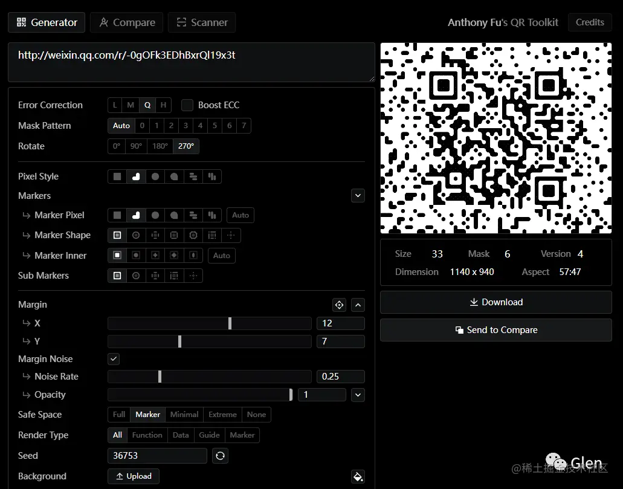Rotate QR code to 180°
Screen dimensions: 623x489
point(160,146)
